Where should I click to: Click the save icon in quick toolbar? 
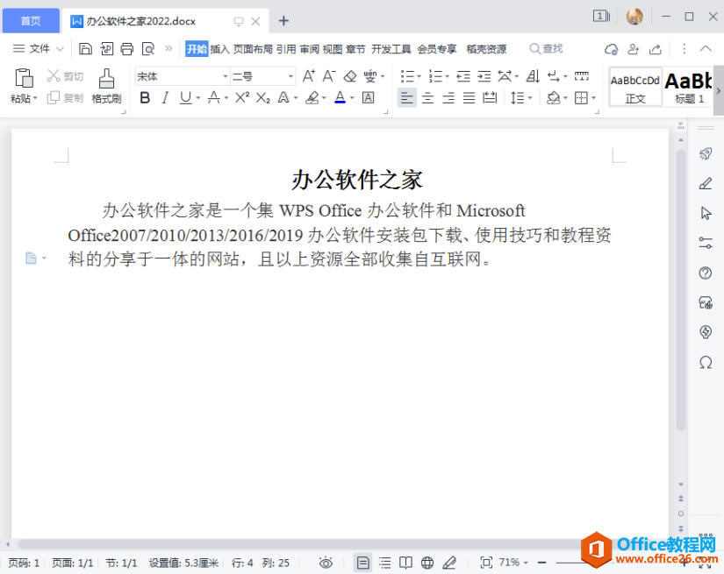coord(85,48)
